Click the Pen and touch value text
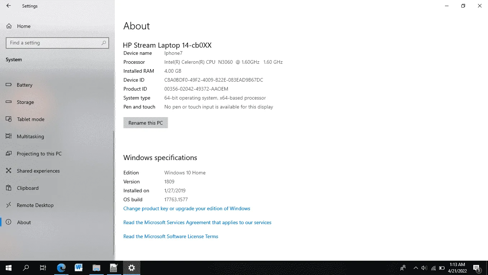488x275 pixels. (x=219, y=107)
